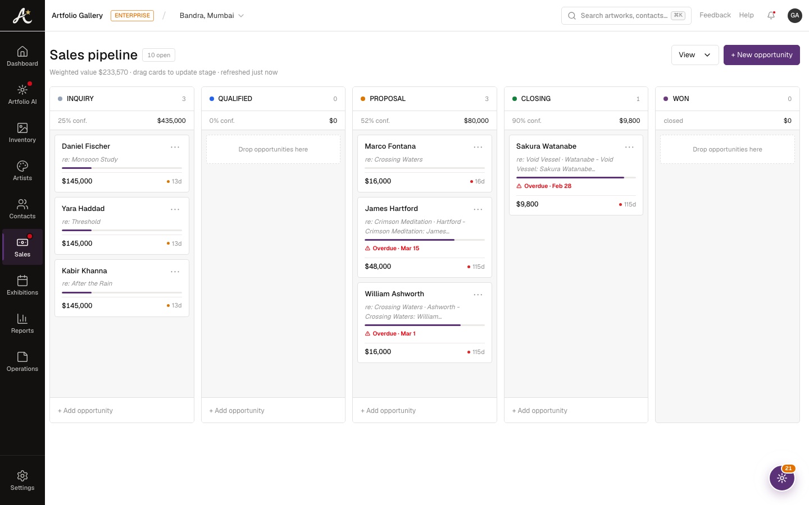Click Sakura Watanabe card progress bar
The width and height of the screenshot is (809, 505).
click(576, 177)
